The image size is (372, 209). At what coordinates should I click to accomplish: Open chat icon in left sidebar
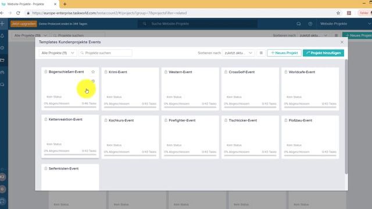click(2, 85)
